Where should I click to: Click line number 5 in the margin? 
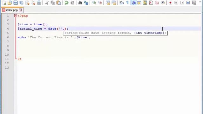point(8,33)
